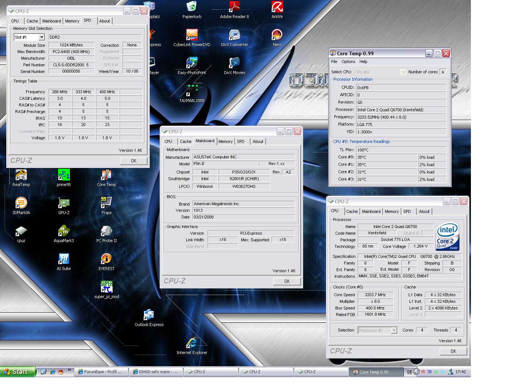
Task: Open the File menu in Core Temp
Action: pyautogui.click(x=334, y=62)
